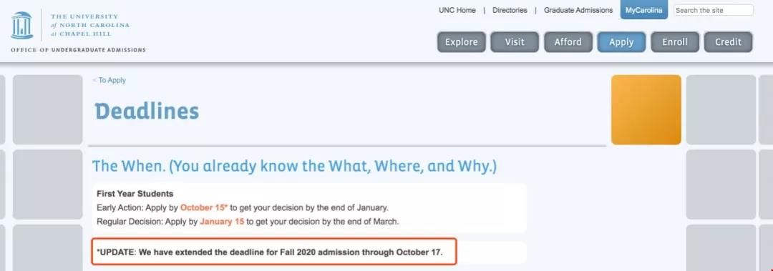Go to the Enroll section

675,42
